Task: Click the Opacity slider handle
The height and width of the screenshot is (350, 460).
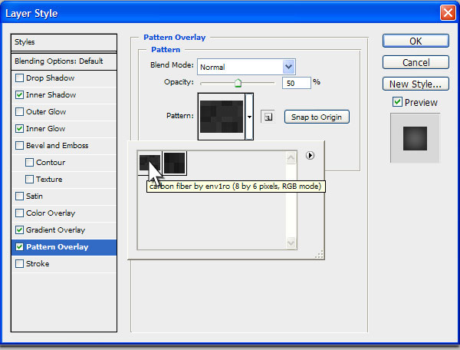Action: click(238, 83)
